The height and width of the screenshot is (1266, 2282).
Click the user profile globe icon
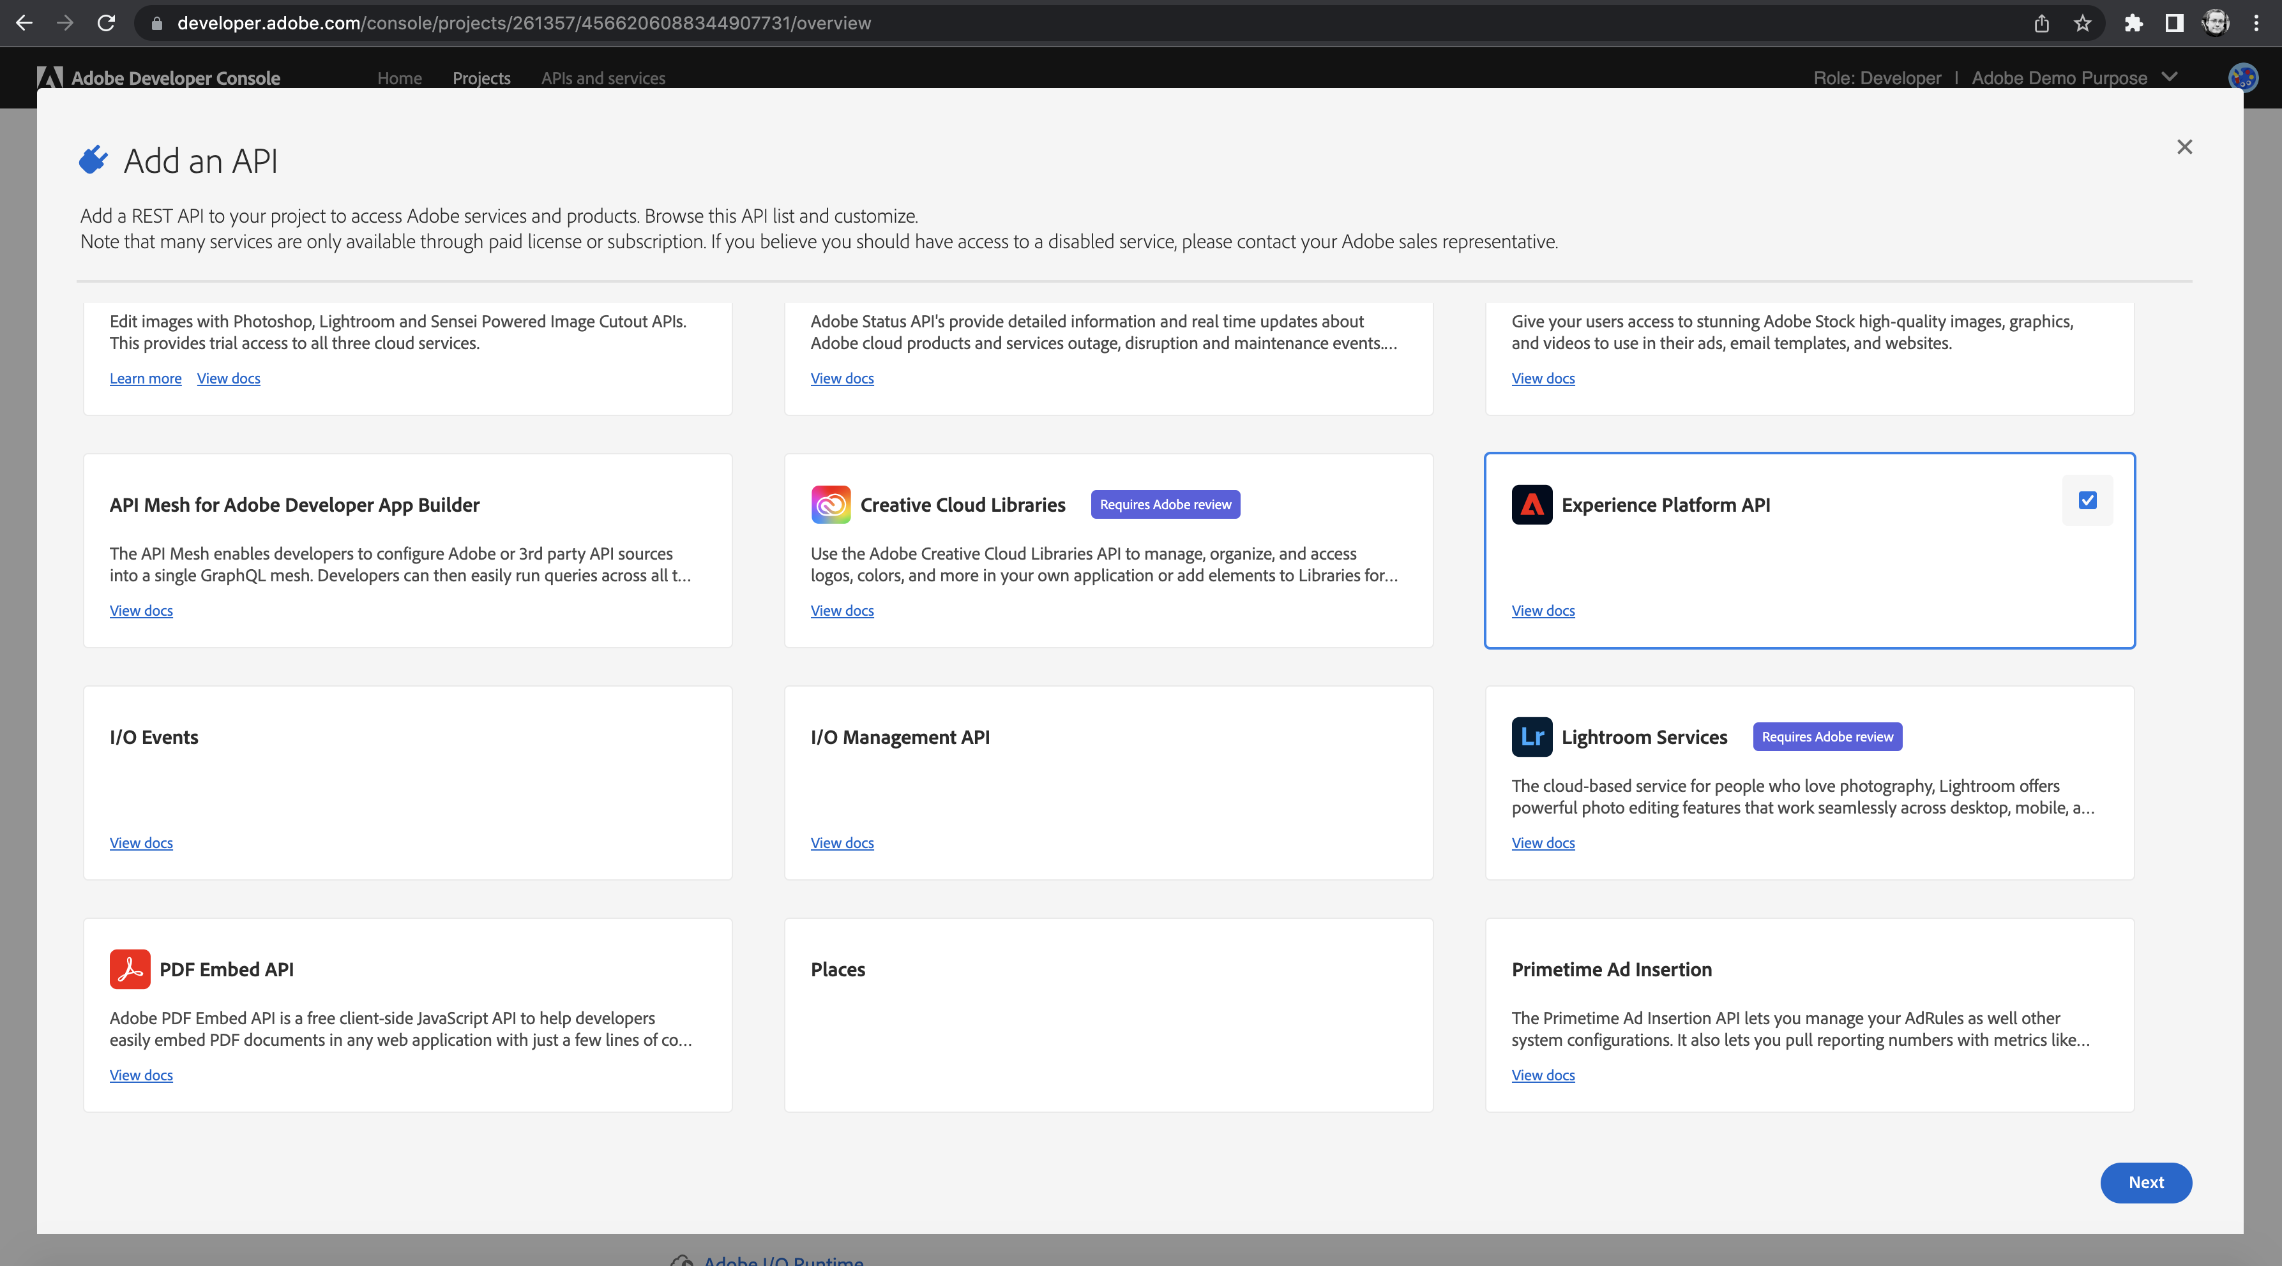pyautogui.click(x=2243, y=77)
